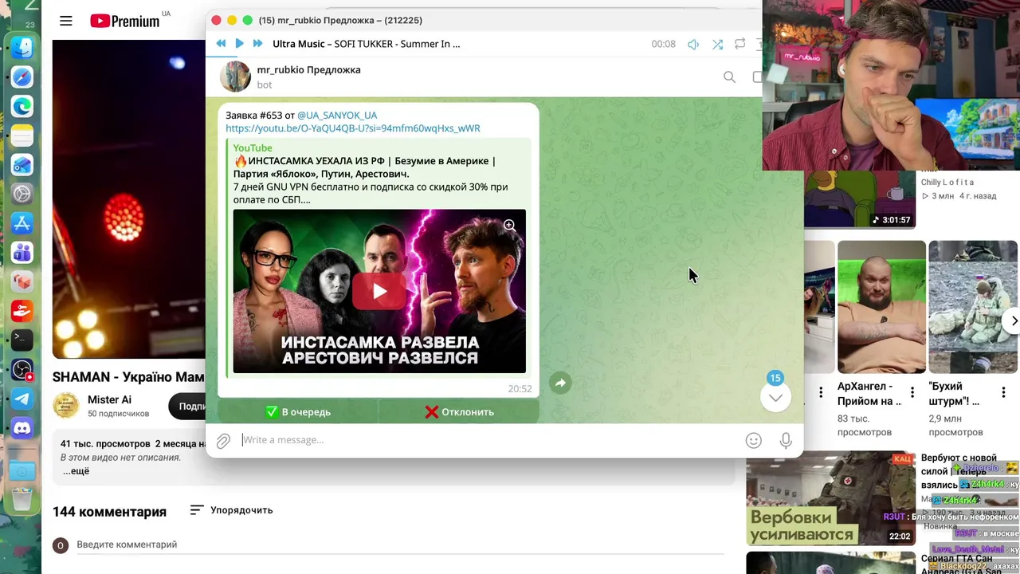Focus the Write a message field

[x=488, y=440]
